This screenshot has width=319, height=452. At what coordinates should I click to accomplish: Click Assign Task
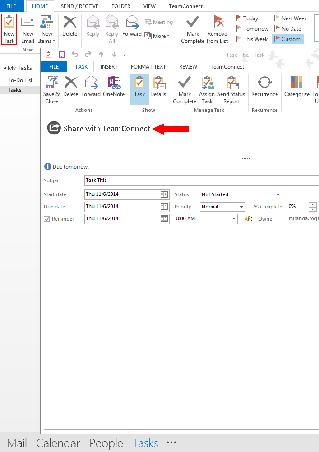pos(207,90)
